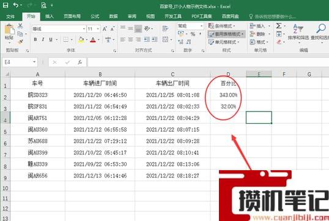Undo the last action
Screen dimensions: 329x221
tap(16, 5)
